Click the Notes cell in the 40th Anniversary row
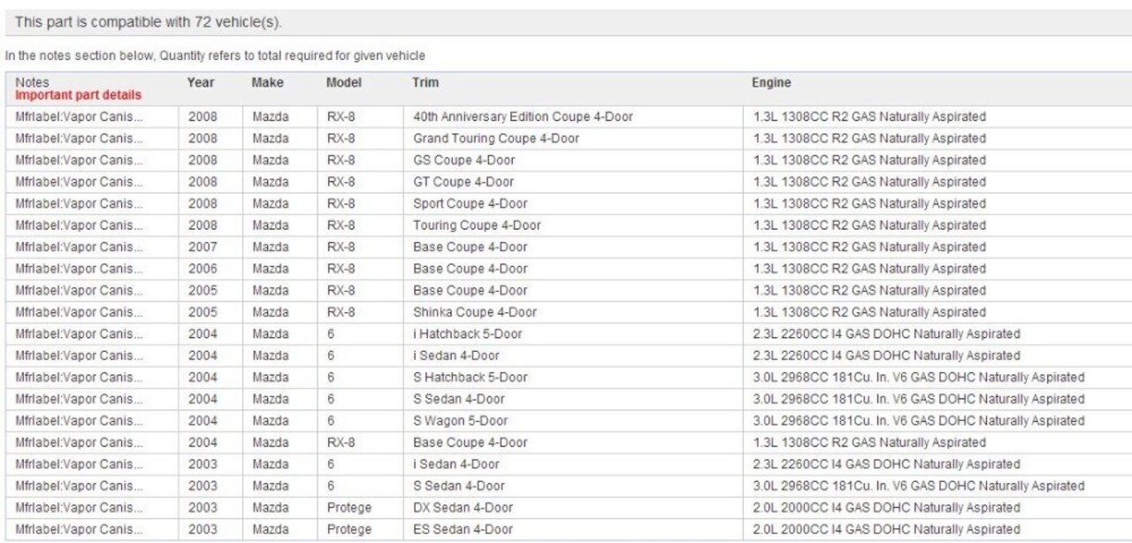1132x543 pixels. tap(79, 117)
